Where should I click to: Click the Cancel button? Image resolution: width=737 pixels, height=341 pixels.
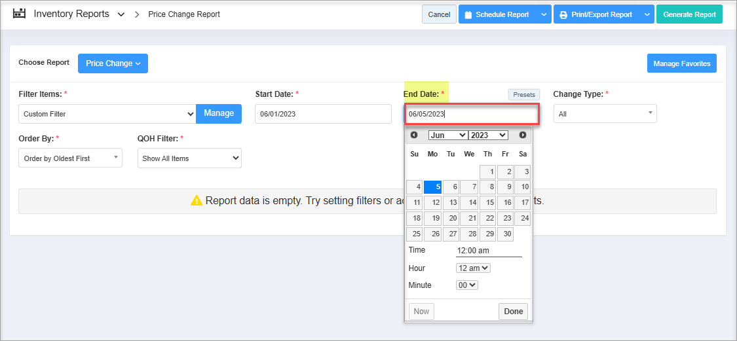439,14
